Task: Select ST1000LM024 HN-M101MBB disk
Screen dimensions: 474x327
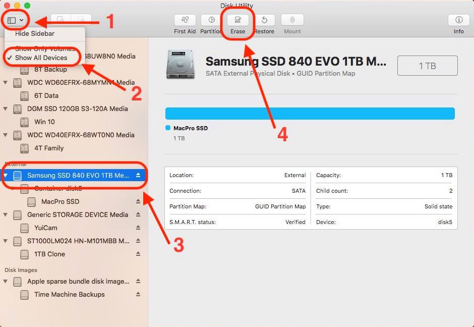Action: click(78, 241)
